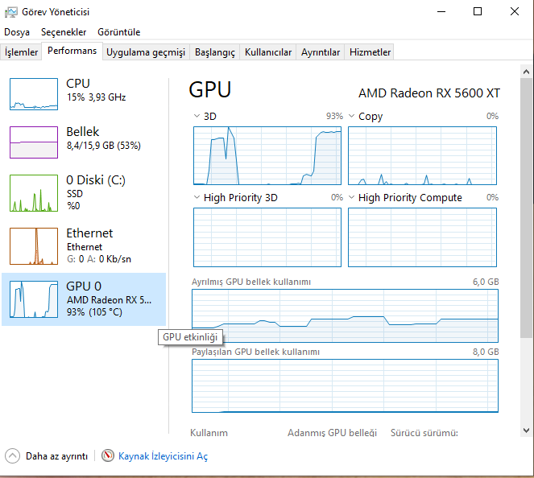Click the Daha az ayrıntı button
The width and height of the screenshot is (534, 478).
click(47, 456)
